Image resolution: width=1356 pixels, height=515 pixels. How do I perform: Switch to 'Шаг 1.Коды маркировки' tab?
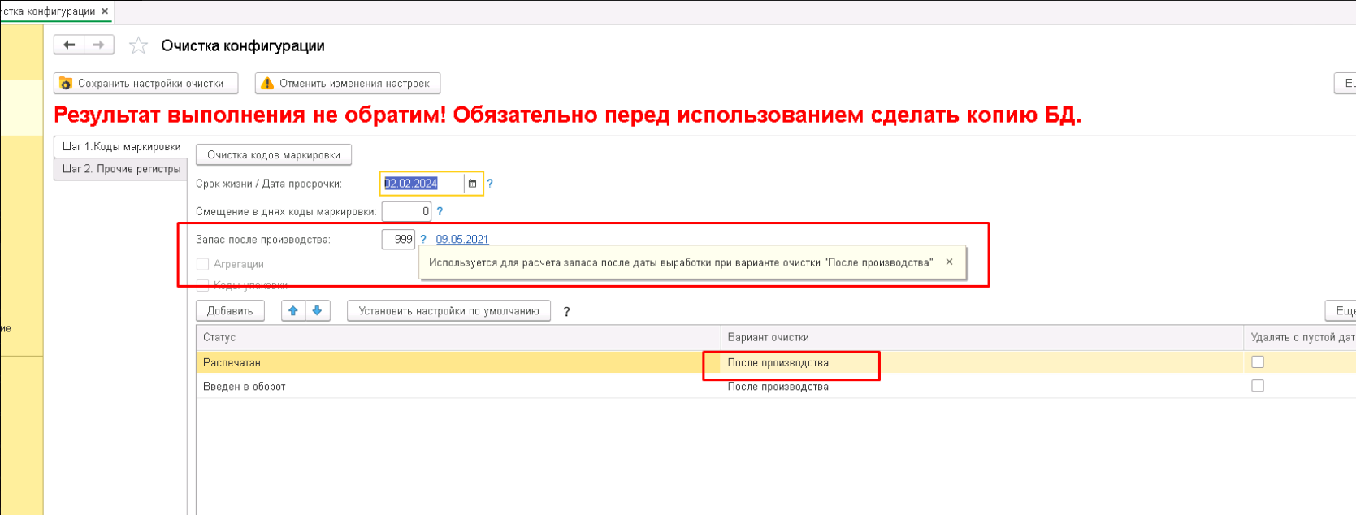(x=121, y=147)
